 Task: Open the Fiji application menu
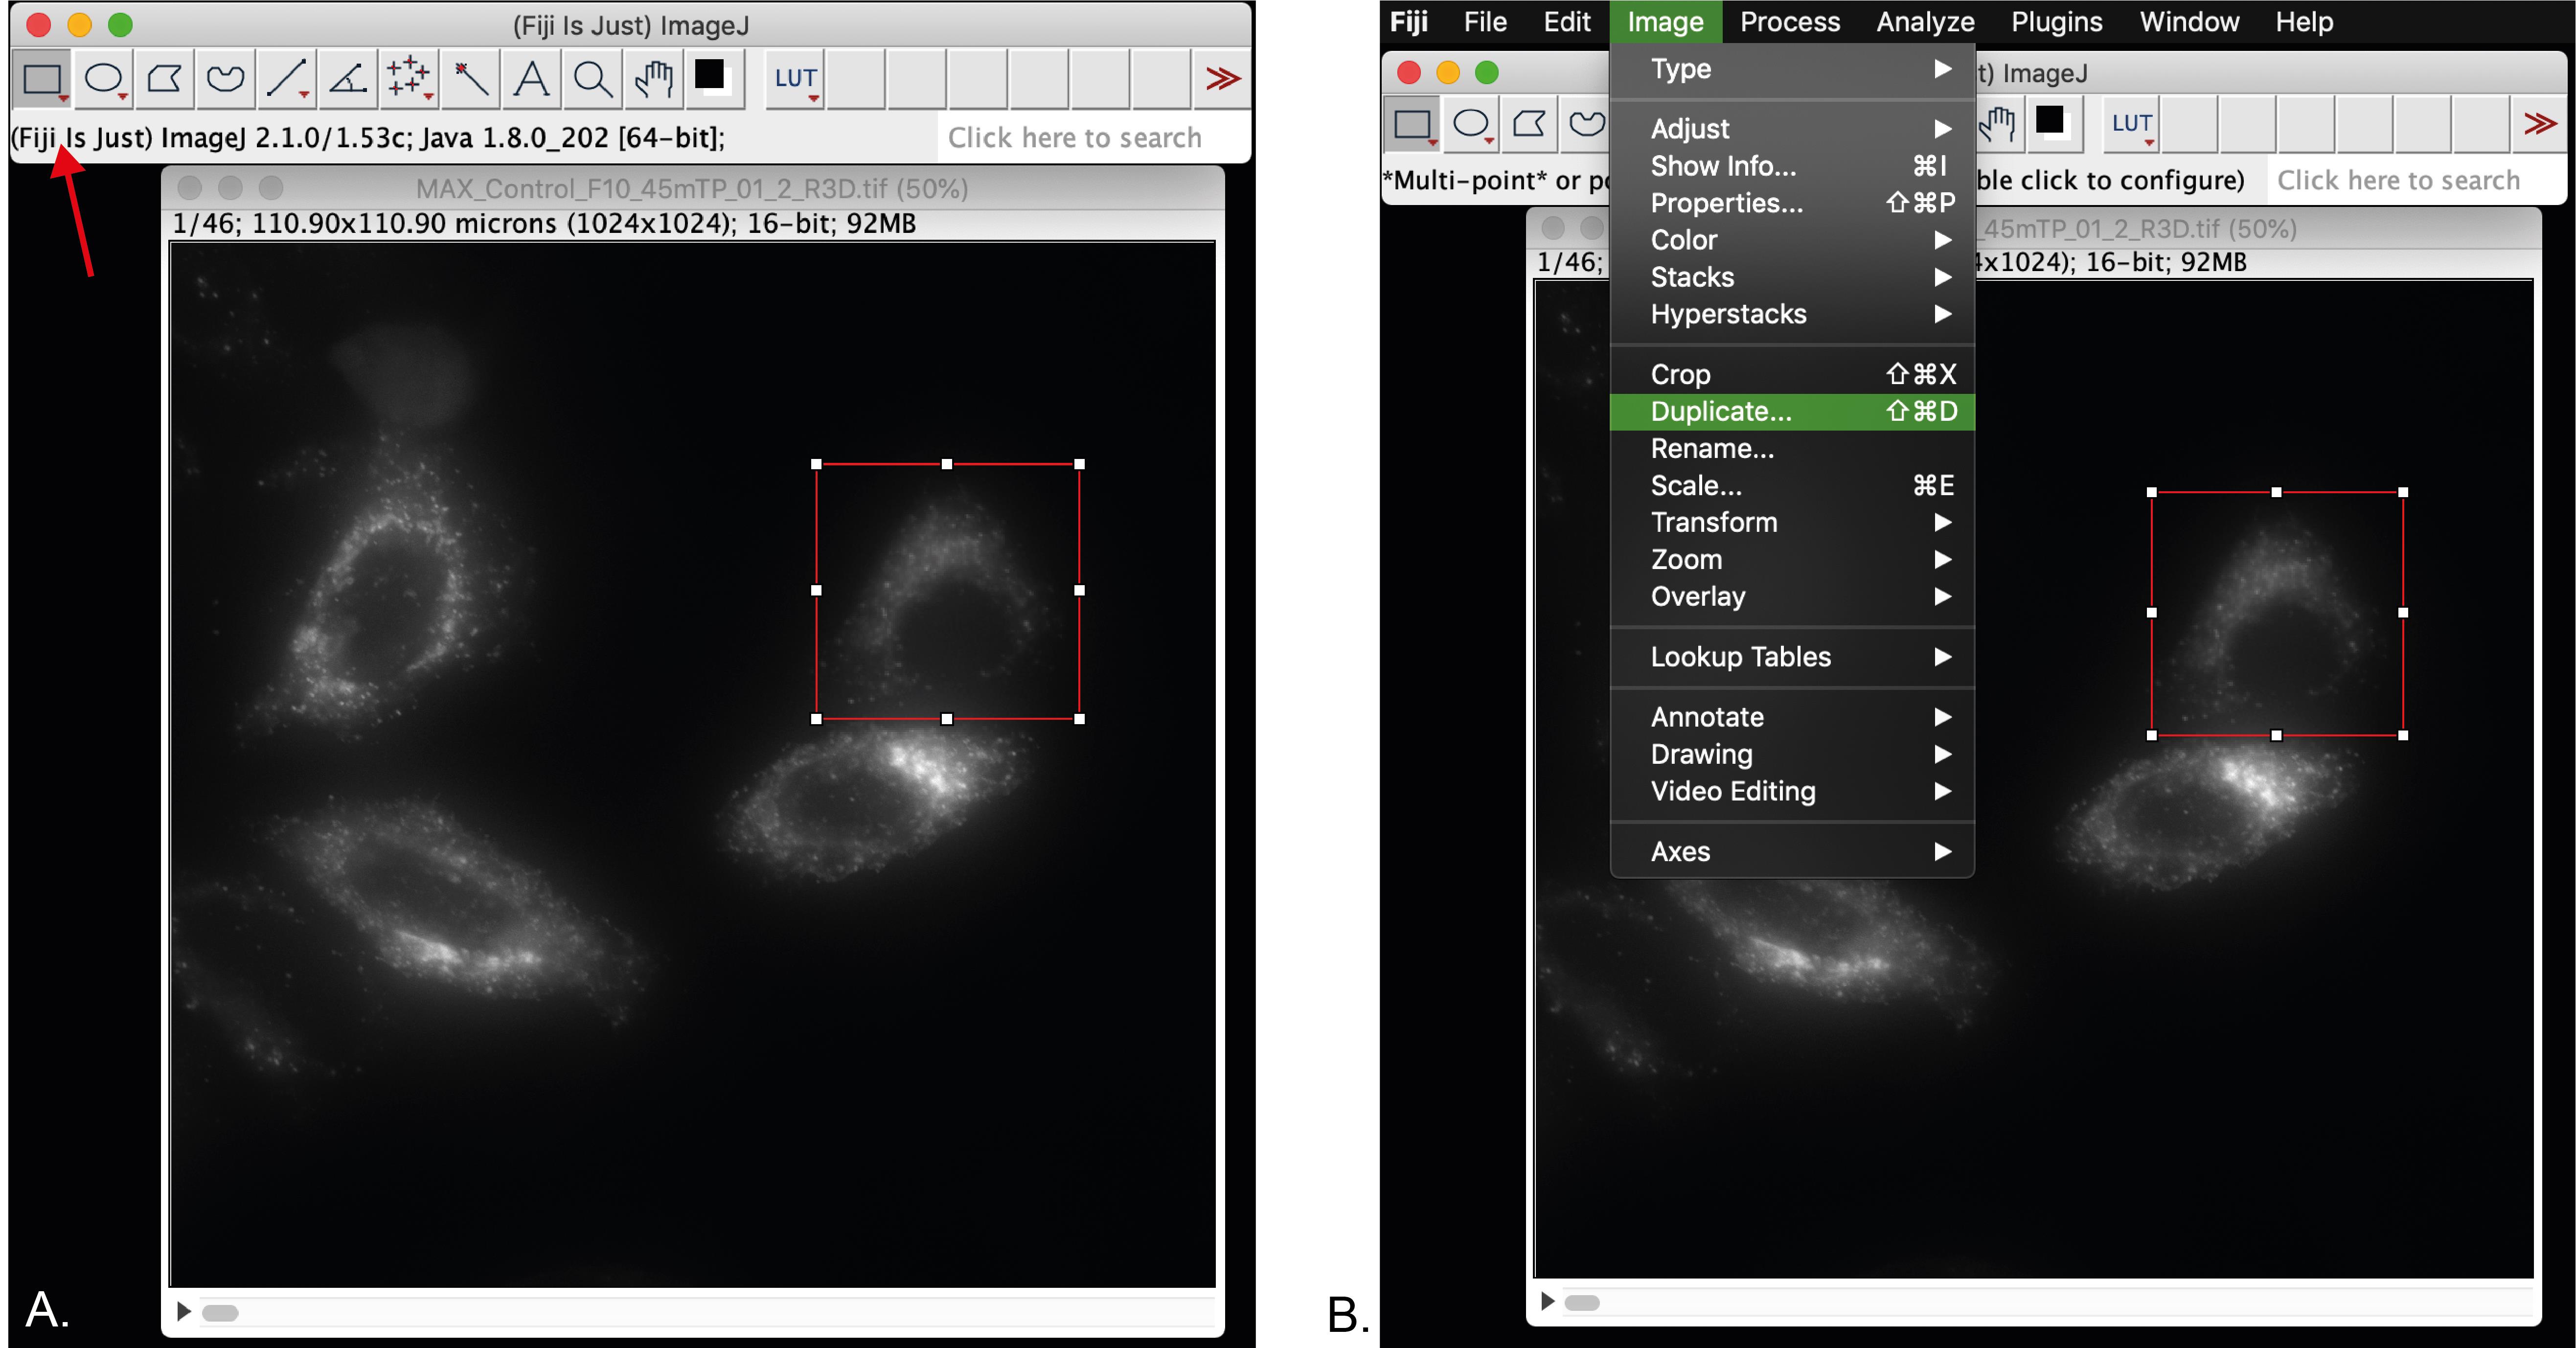click(x=1408, y=21)
